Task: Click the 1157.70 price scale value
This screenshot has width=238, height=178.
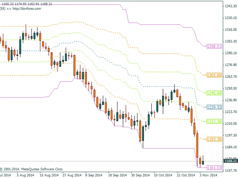Action: coord(231,171)
